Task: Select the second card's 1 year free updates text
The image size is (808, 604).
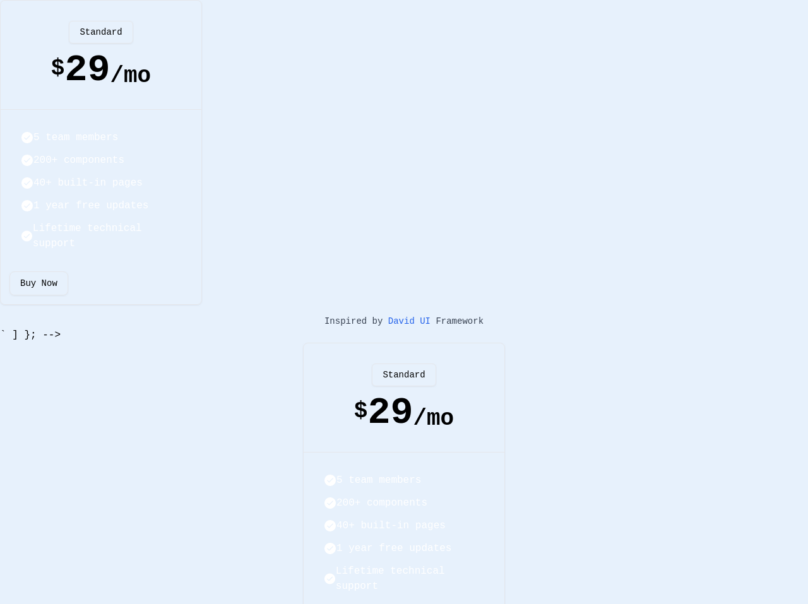Action: click(394, 548)
